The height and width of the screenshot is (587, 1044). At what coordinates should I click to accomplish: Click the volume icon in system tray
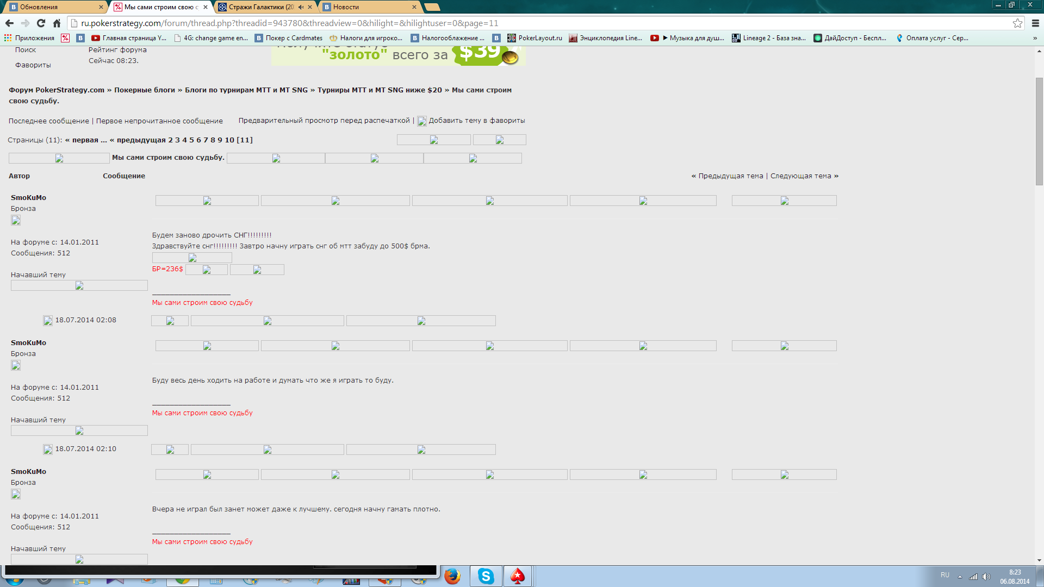click(986, 577)
